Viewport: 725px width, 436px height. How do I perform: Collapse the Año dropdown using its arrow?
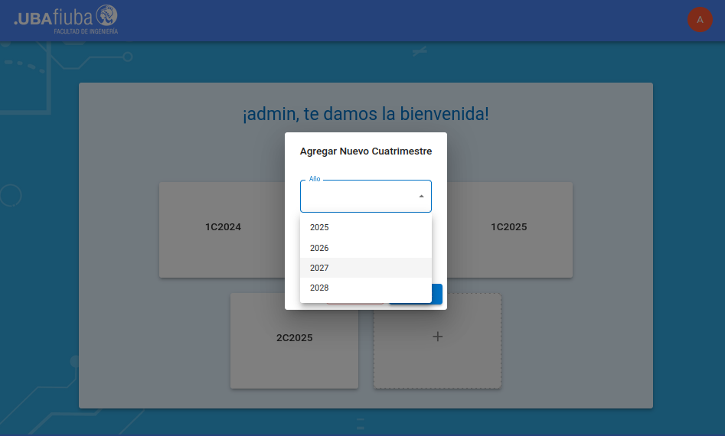coord(421,197)
